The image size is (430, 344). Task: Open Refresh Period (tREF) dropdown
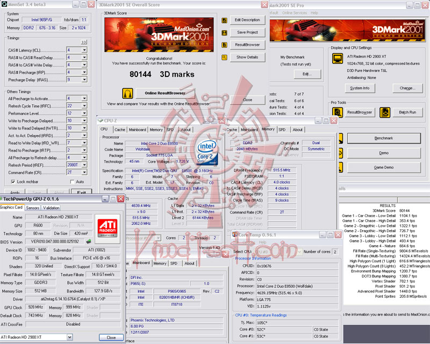[x=84, y=165]
